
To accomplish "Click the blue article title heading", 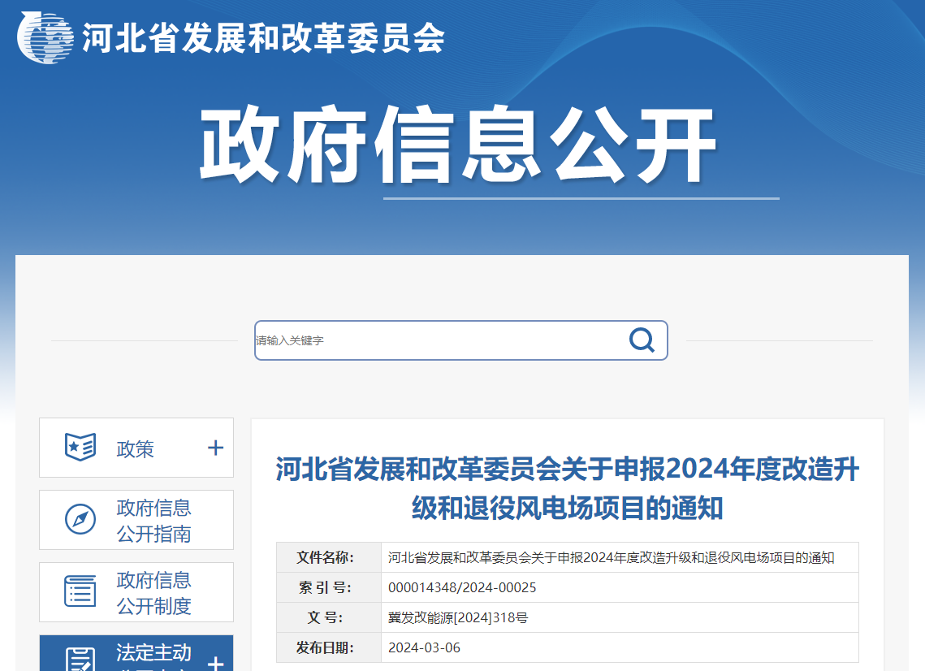I will click(x=567, y=489).
